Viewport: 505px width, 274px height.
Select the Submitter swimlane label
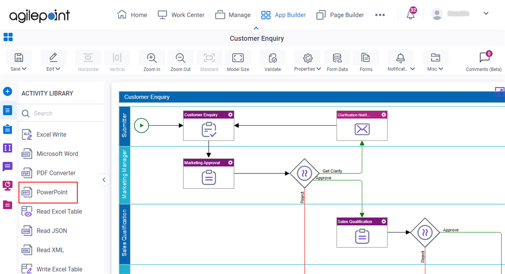124,125
